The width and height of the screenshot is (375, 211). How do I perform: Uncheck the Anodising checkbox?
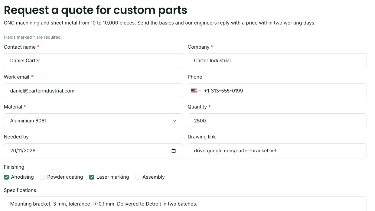[6, 177]
